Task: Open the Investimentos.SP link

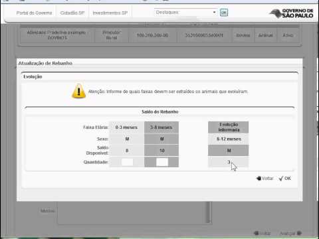Action: coord(110,13)
